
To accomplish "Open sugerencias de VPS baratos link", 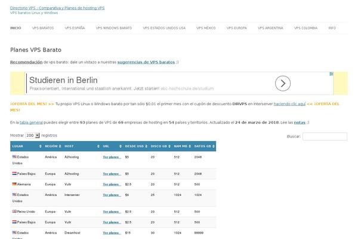I will (x=146, y=62).
